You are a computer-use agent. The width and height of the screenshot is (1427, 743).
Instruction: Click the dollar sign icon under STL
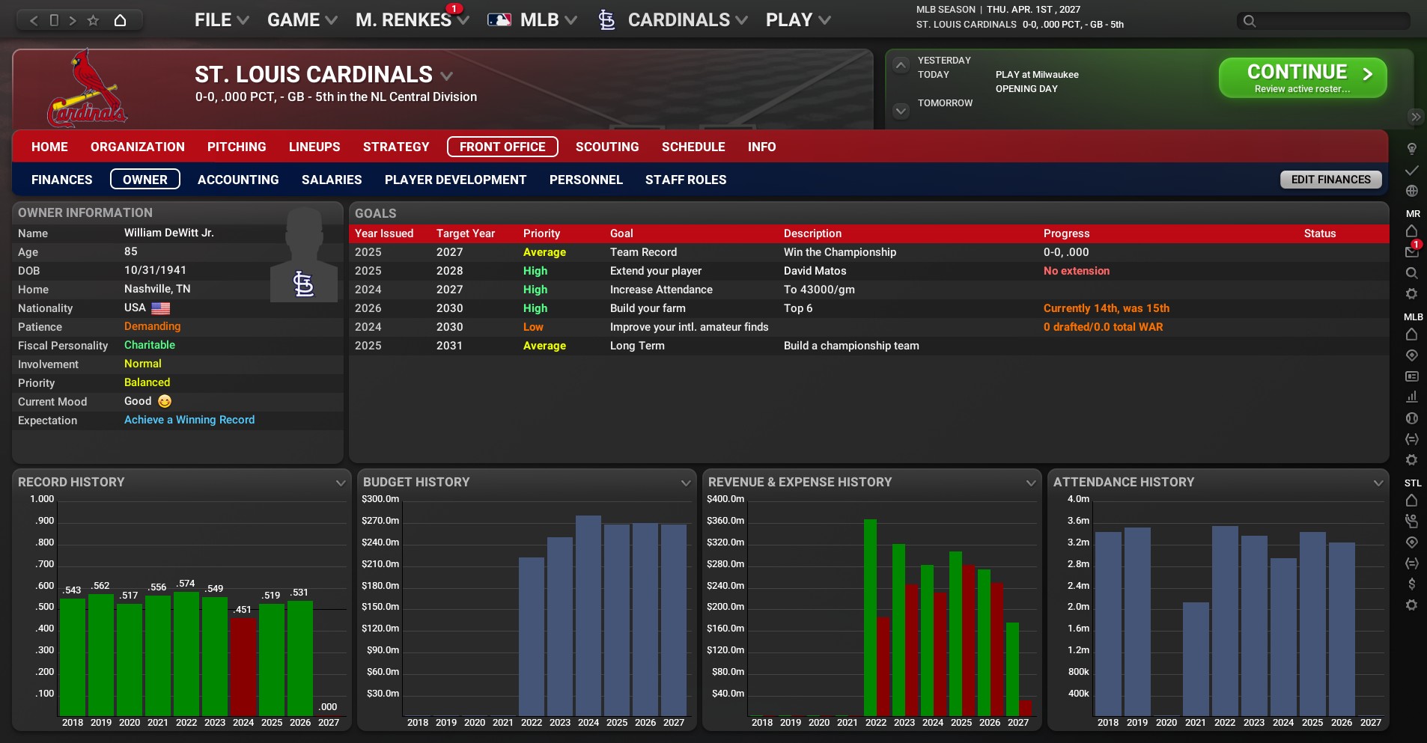[x=1411, y=584]
